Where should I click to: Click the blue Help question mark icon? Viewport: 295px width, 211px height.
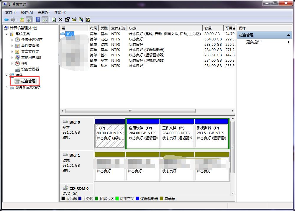coord(38,19)
